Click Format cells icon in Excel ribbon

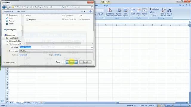click(x=144, y=12)
